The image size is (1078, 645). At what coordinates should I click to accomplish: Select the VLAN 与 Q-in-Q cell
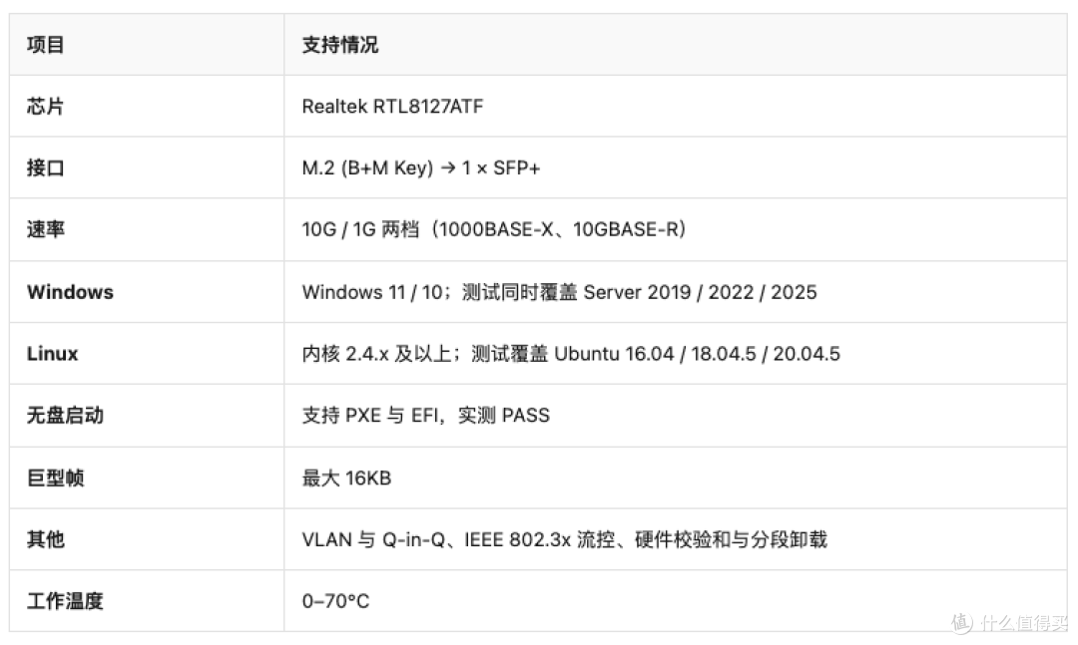point(676,539)
